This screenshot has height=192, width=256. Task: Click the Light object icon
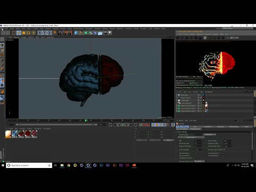110,33
